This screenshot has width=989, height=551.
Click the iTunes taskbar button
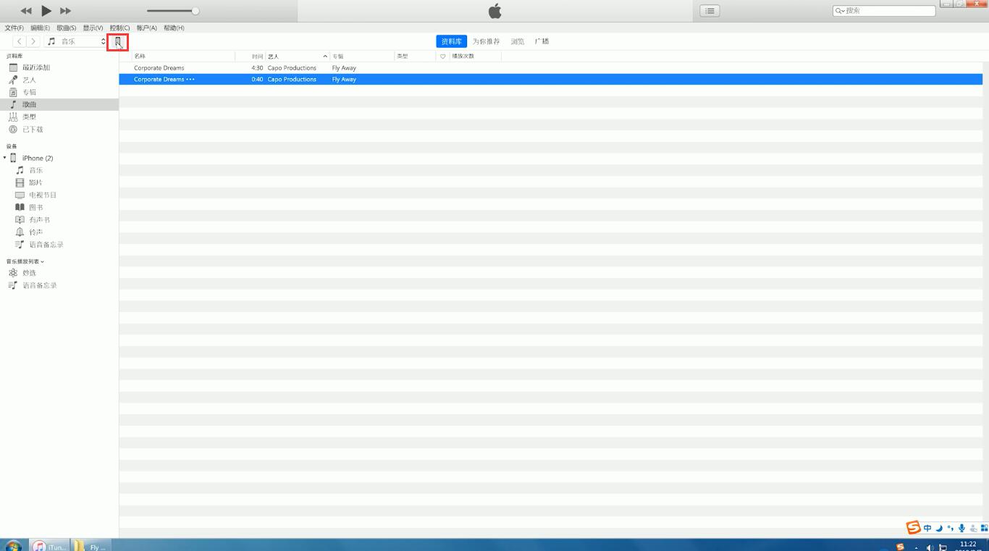pyautogui.click(x=50, y=545)
